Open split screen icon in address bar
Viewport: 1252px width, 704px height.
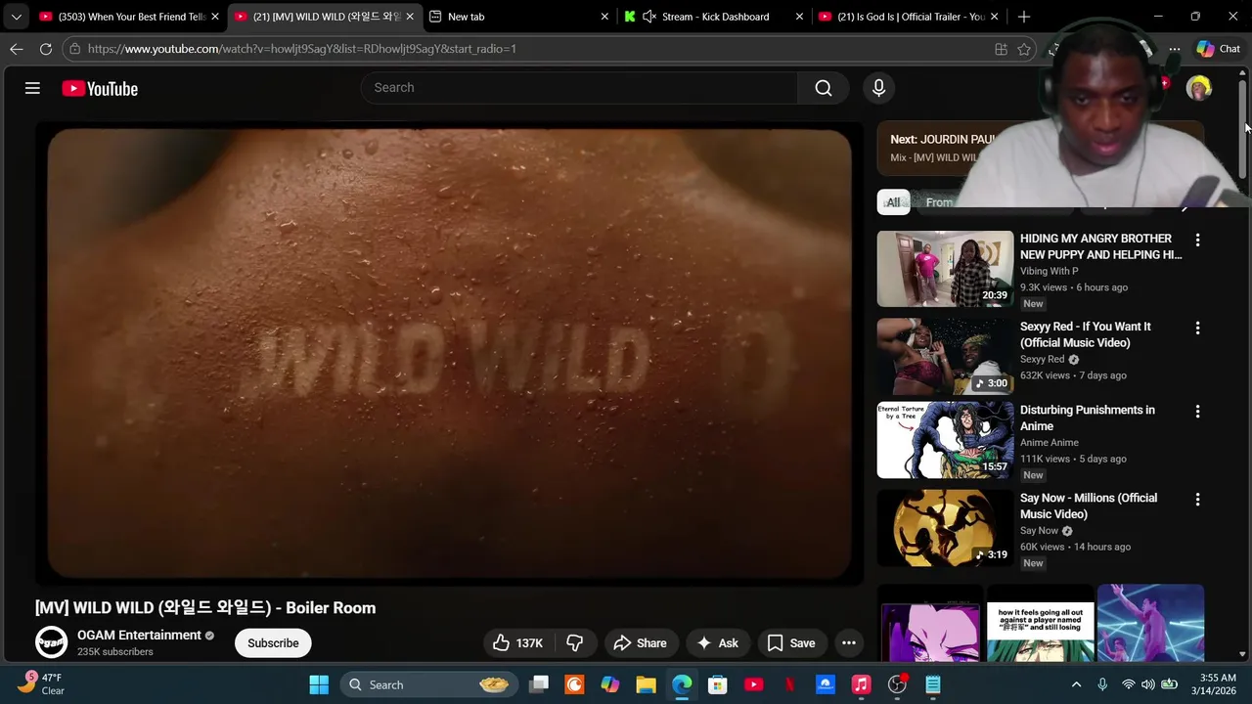(x=1001, y=49)
